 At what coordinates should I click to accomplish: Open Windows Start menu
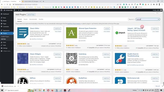pos(2,90)
